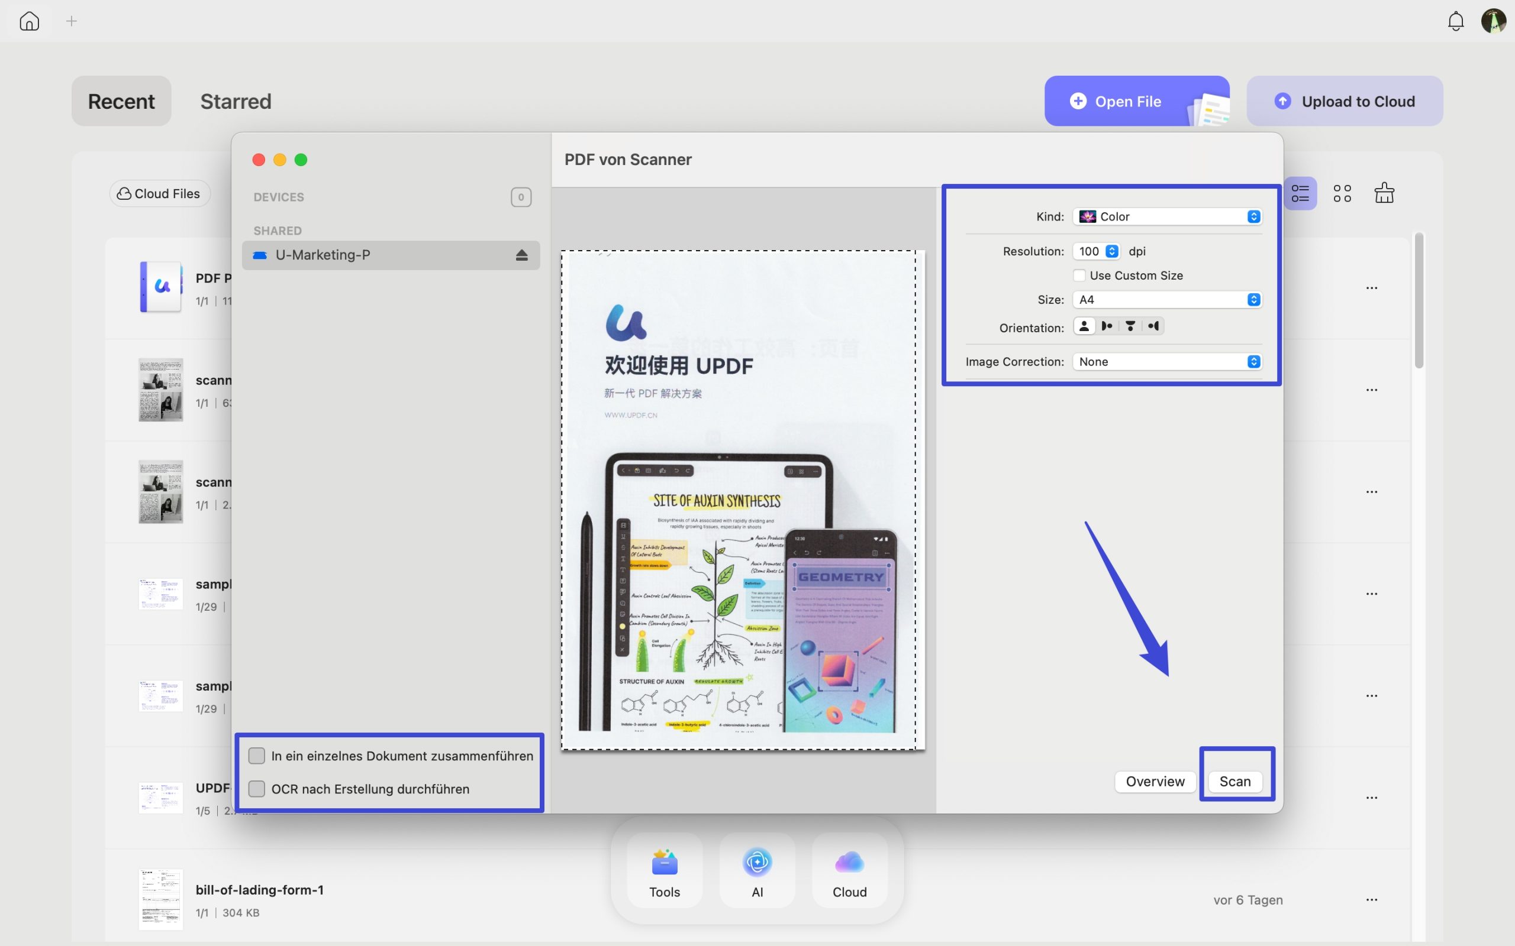Select U-Marketing-P shared scanner
The image size is (1515, 946).
coord(391,255)
